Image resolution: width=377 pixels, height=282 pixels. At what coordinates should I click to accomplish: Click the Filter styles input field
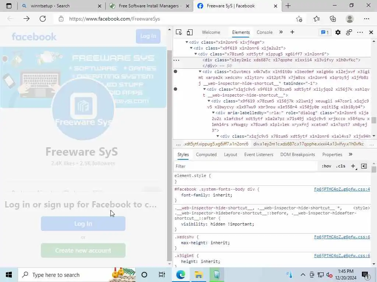245,166
